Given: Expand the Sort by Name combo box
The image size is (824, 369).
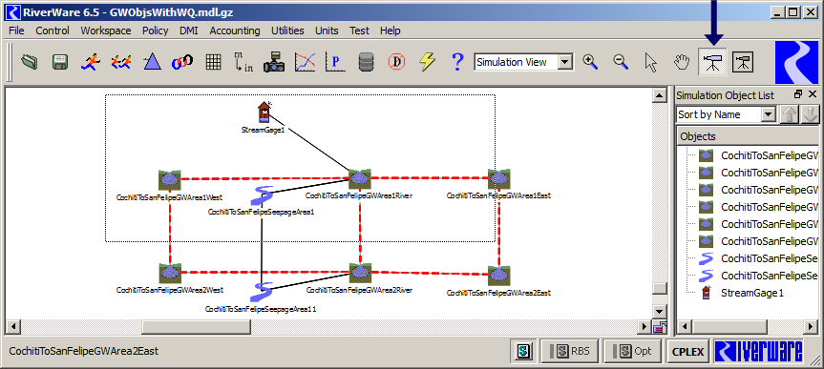Looking at the screenshot, I should pos(726,114).
